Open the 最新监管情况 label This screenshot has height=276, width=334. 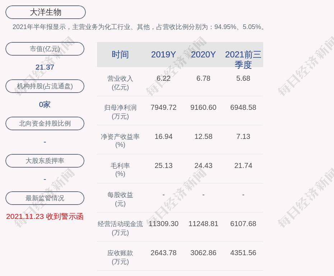45,198
